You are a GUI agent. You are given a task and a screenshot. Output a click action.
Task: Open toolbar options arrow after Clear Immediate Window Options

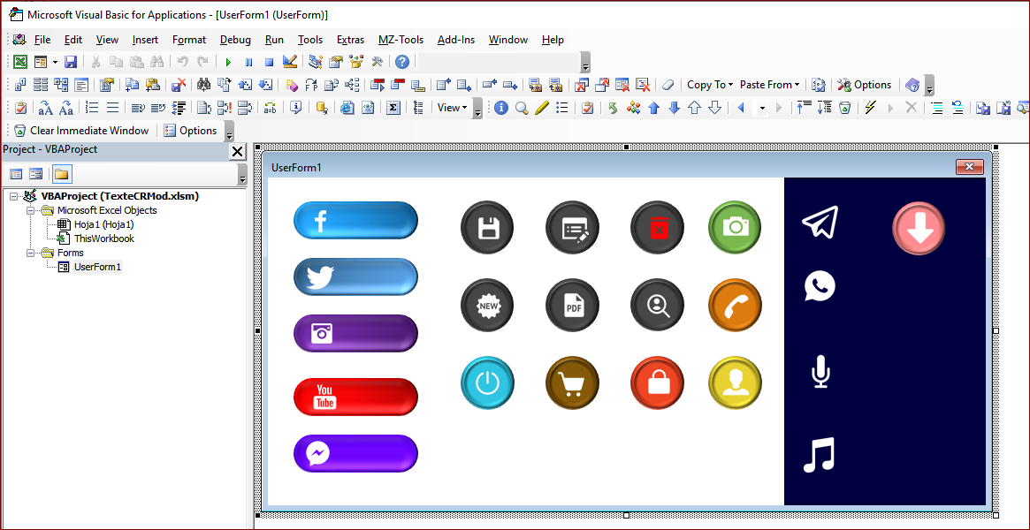click(x=229, y=131)
